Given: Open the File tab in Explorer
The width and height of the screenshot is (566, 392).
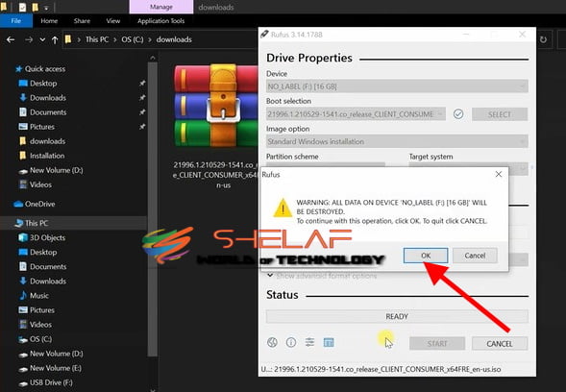Looking at the screenshot, I should pyautogui.click(x=16, y=21).
